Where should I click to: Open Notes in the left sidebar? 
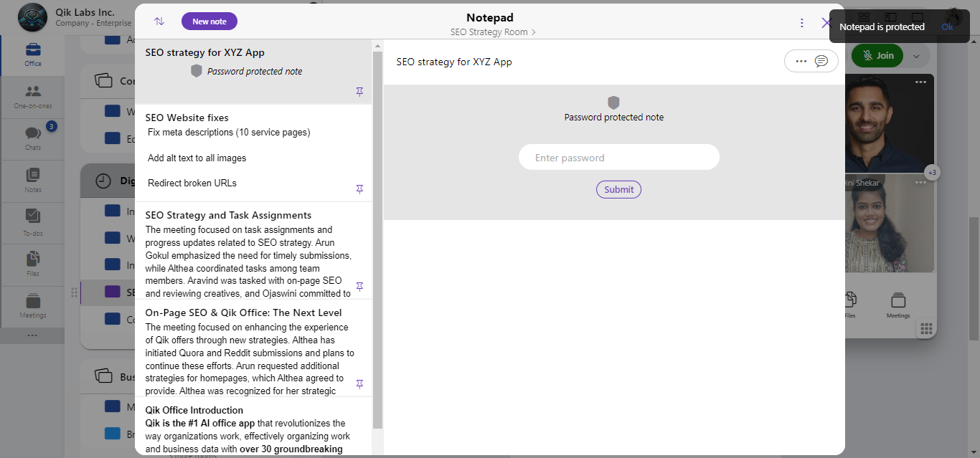(x=33, y=180)
